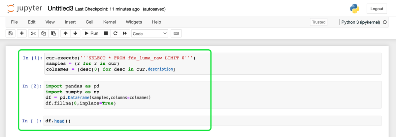Viewport: 396px width, 137px height.
Task: Open the Widgets menu
Action: pos(134,22)
